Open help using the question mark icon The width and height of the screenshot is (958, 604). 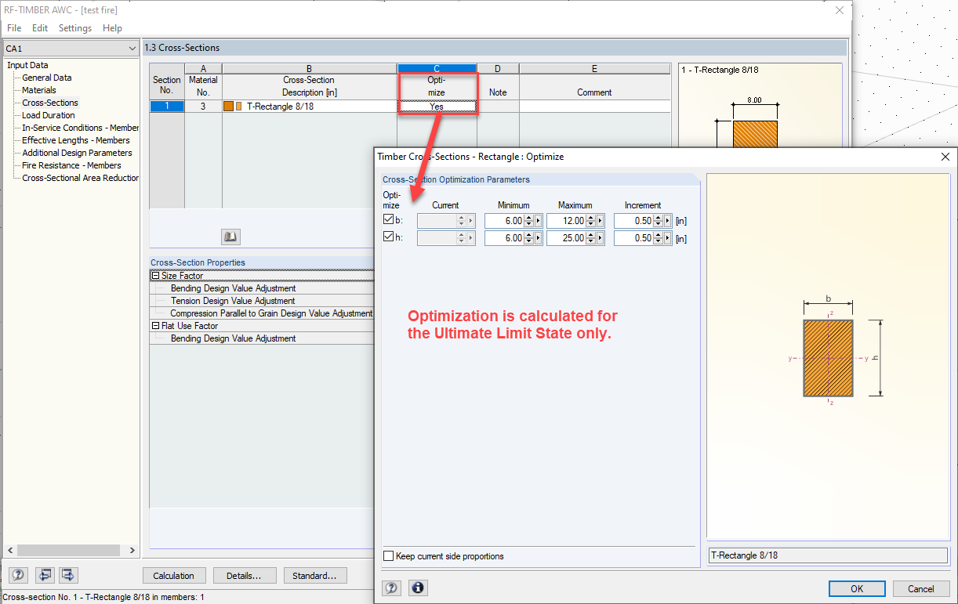coord(17,575)
